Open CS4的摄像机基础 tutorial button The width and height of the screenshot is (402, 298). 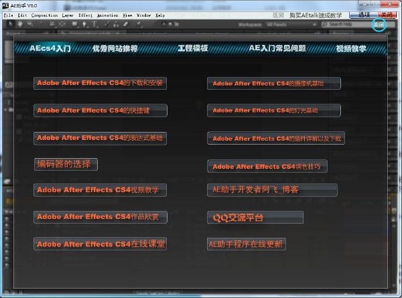point(274,83)
